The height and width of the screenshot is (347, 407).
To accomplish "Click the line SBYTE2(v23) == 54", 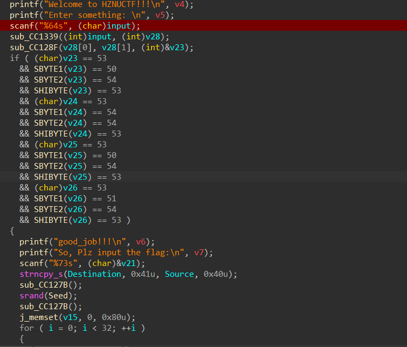I will pyautogui.click(x=75, y=80).
